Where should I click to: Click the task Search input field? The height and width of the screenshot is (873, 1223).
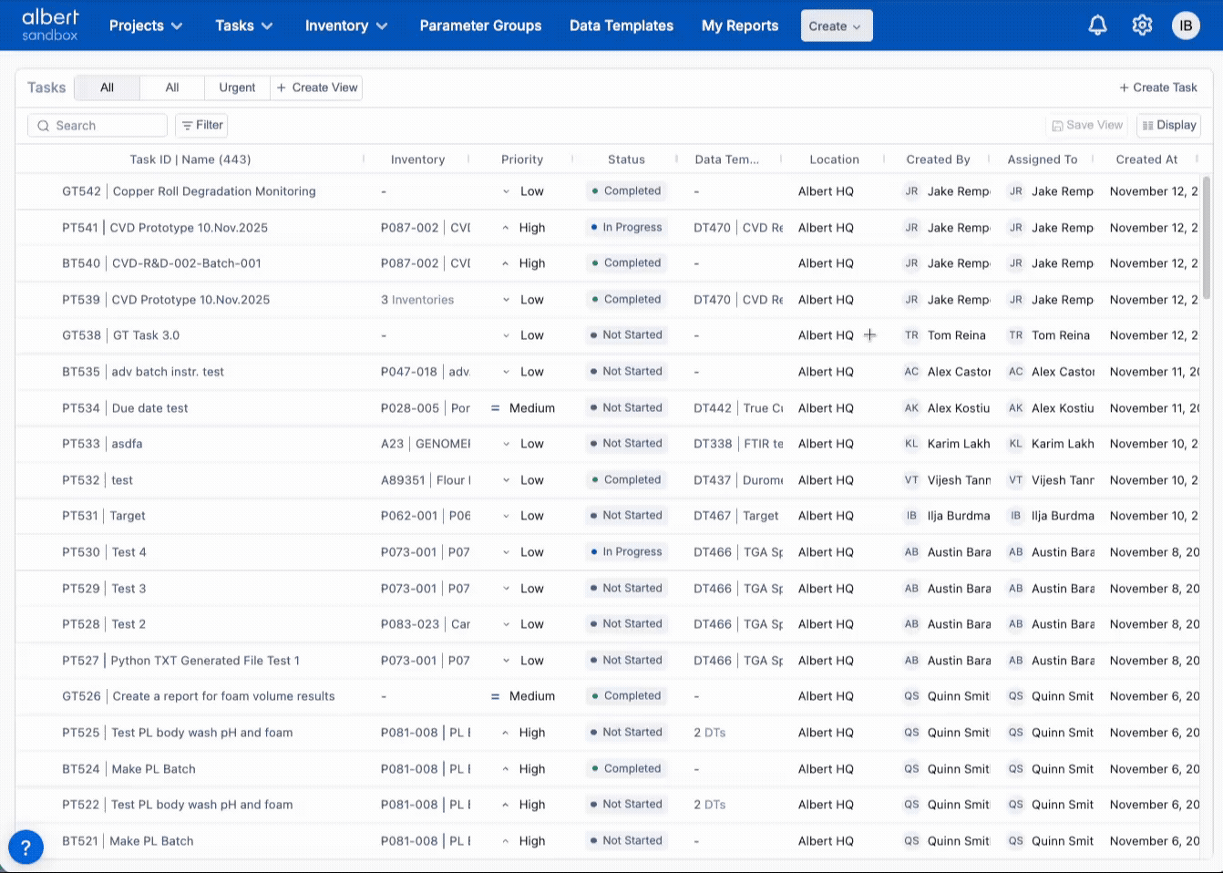98,126
